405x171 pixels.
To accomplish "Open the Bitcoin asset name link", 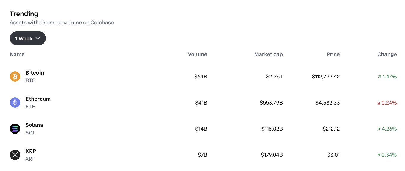I will click(x=35, y=73).
